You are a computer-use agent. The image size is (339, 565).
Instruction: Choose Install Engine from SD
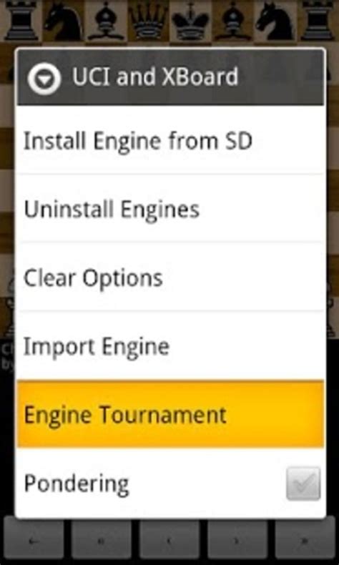pyautogui.click(x=171, y=141)
